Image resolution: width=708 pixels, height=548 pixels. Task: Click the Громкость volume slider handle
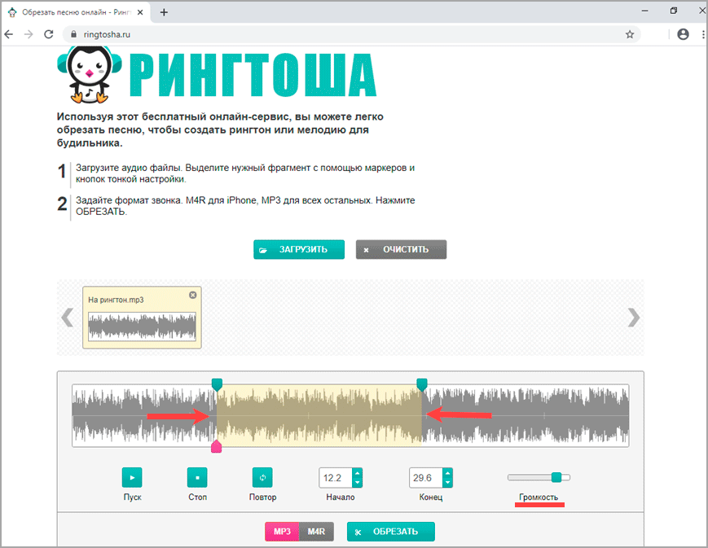pos(556,477)
